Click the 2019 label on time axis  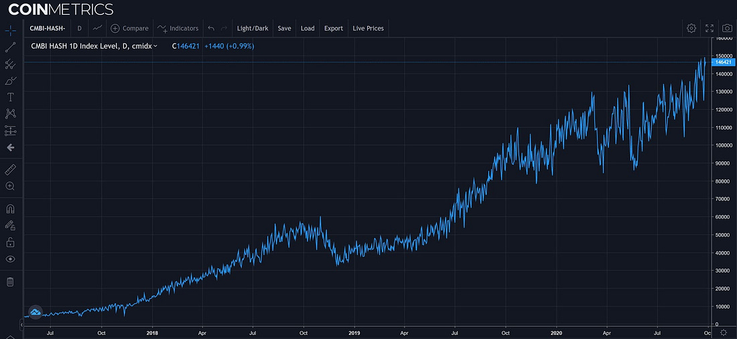pyautogui.click(x=354, y=332)
